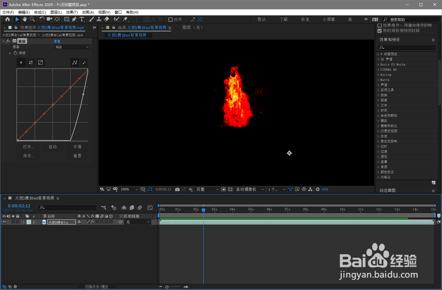Click the curve pencil draw tool
Screen dimensions: 442x290
[x=84, y=62]
